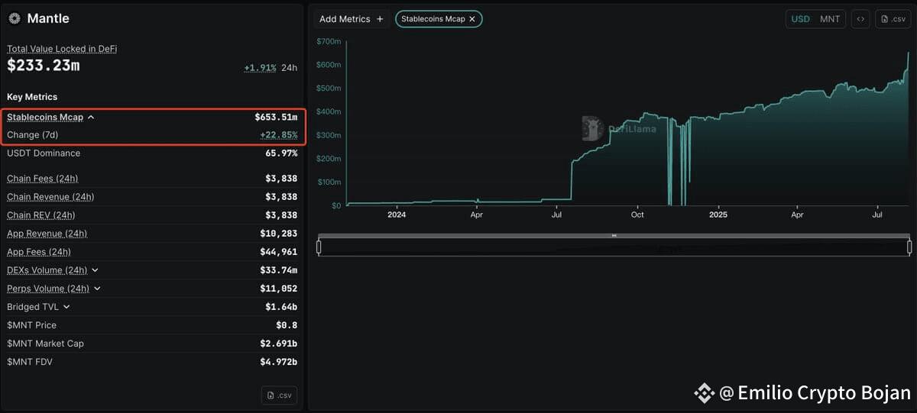917x413 pixels.
Task: Expand the DEXs Volume (24h) chevron
Action: [x=96, y=270]
